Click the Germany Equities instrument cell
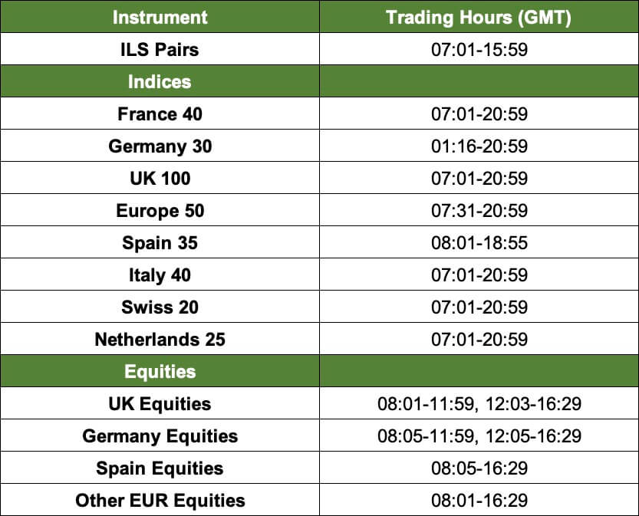 click(160, 435)
